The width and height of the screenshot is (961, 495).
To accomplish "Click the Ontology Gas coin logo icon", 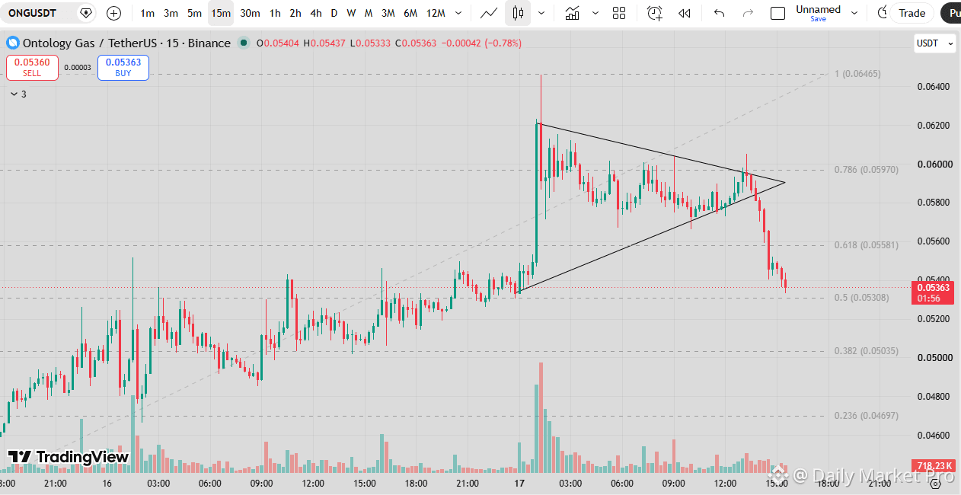I will (x=11, y=43).
